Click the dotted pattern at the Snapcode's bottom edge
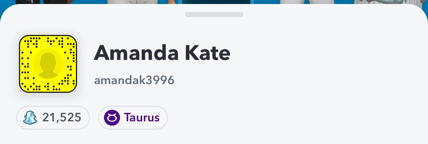 [48, 87]
